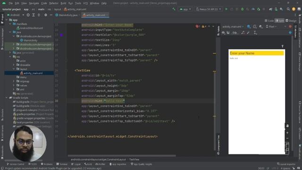Switch to Code view mode

(x=269, y=21)
